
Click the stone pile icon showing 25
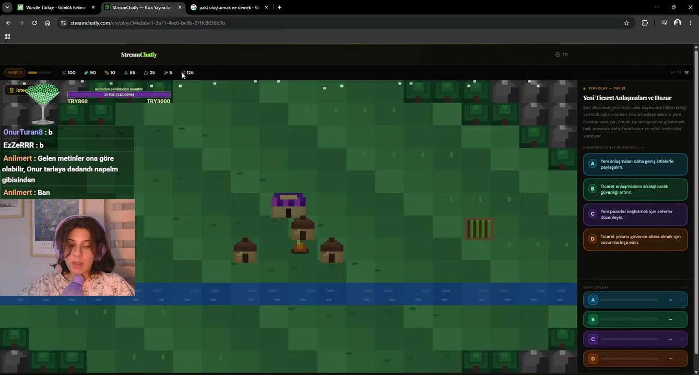[146, 73]
